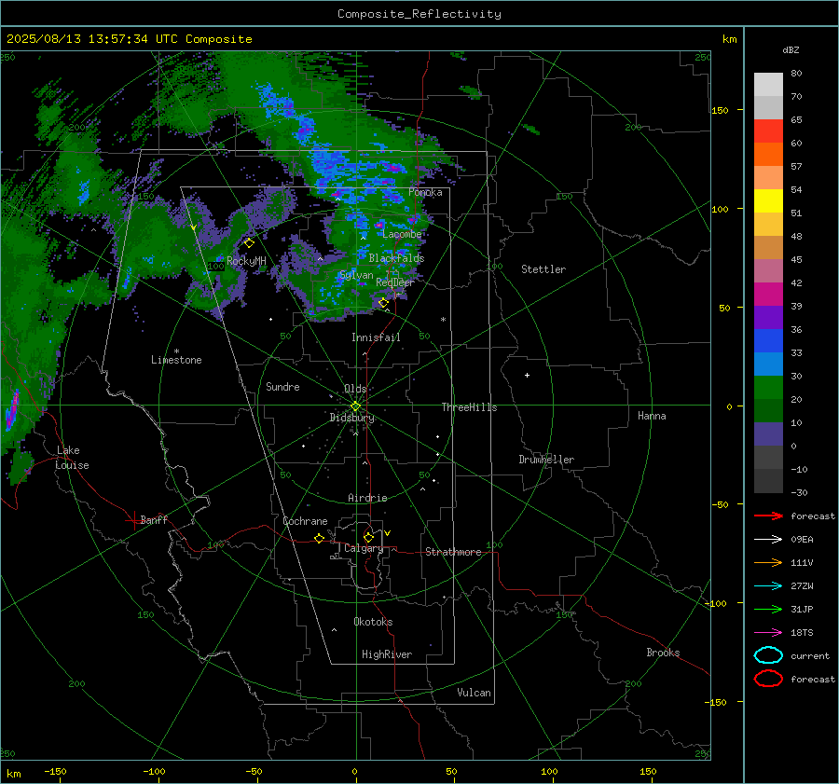This screenshot has height=784, width=839.
Task: Click the yellow diamond marker above Calgary
Action: coord(368,537)
